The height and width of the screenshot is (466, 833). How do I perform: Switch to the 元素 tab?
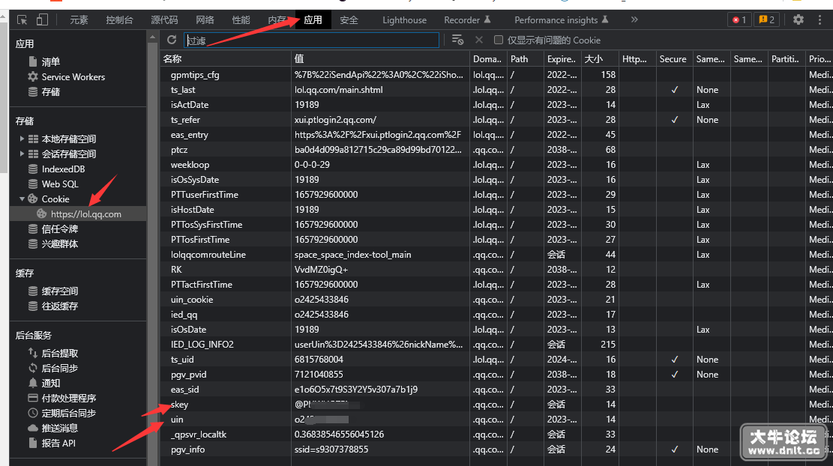pos(79,20)
